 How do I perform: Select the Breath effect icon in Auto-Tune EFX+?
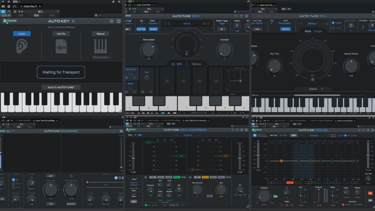click(x=130, y=87)
